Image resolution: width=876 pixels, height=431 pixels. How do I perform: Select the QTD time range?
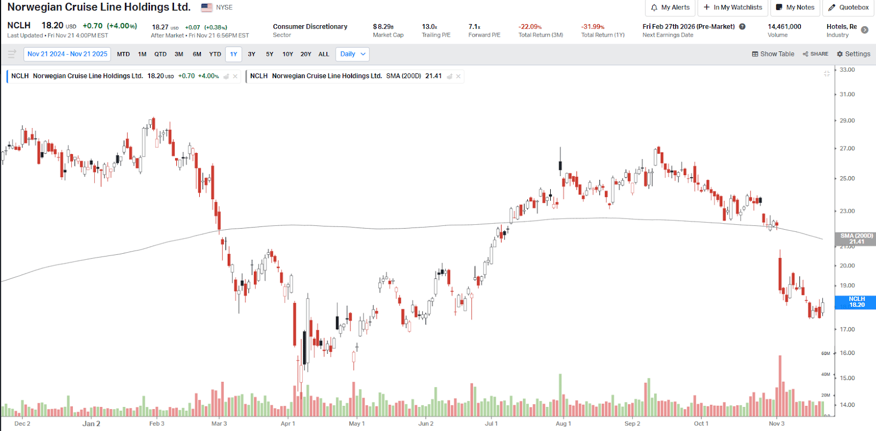(x=160, y=54)
